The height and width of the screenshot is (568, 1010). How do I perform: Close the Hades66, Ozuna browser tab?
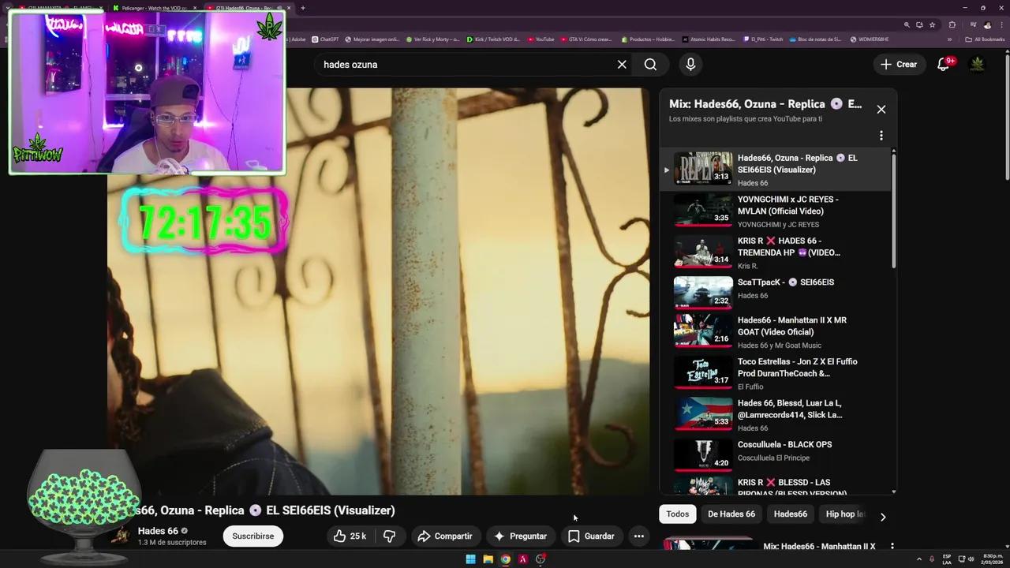click(x=289, y=8)
